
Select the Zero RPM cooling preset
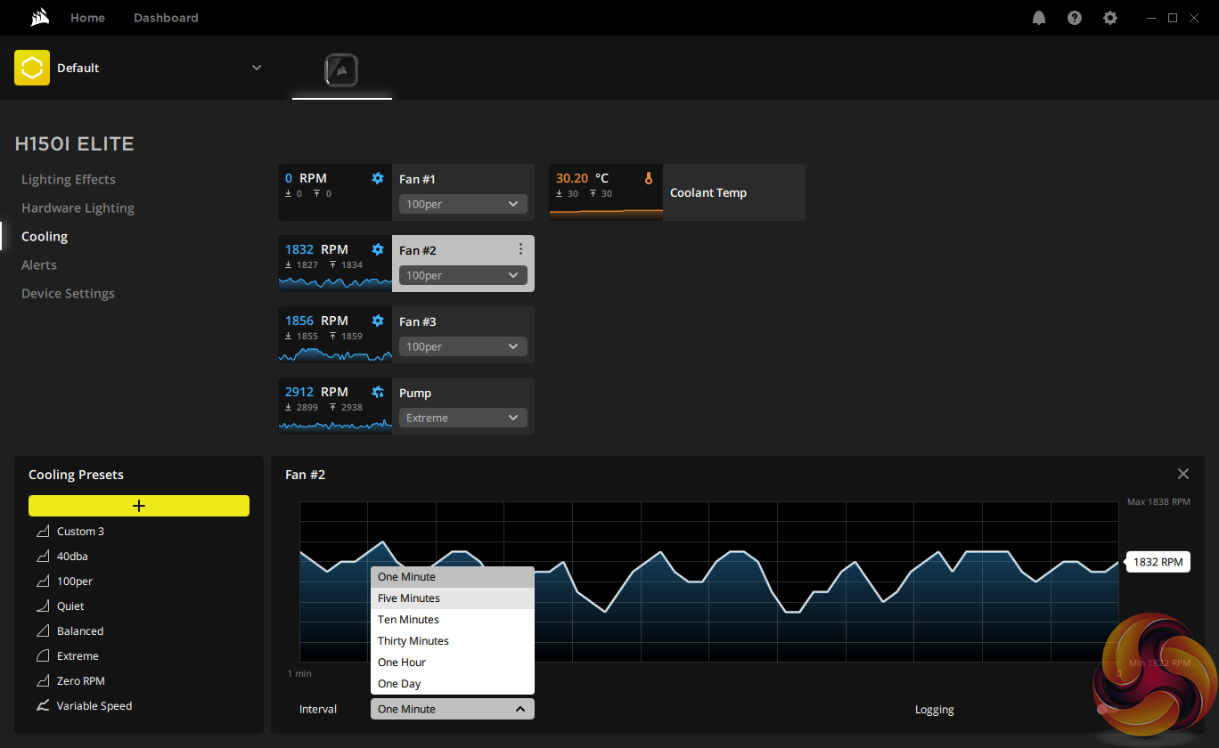point(80,680)
